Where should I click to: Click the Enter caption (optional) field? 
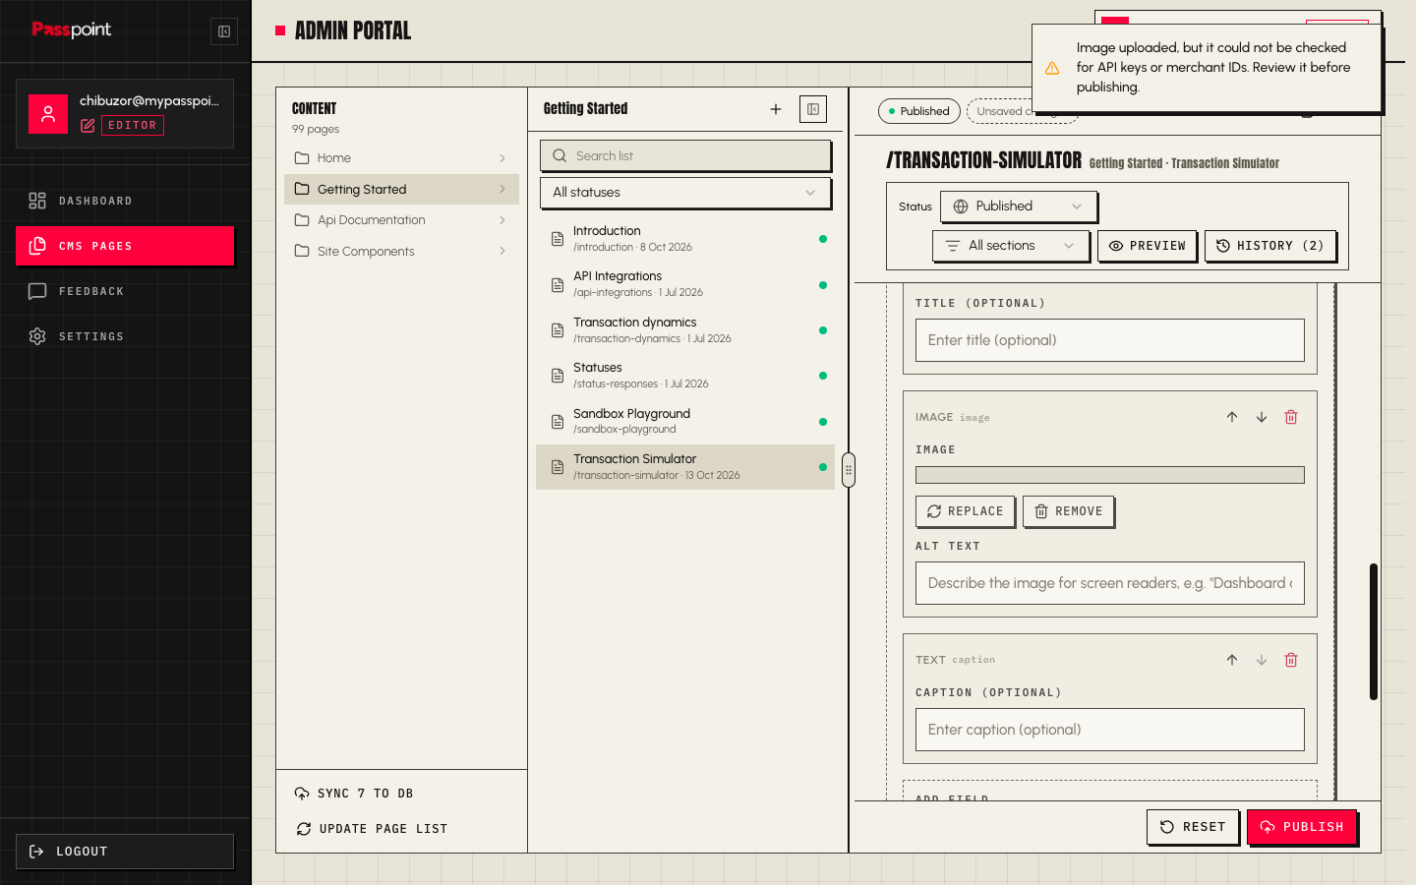point(1110,730)
